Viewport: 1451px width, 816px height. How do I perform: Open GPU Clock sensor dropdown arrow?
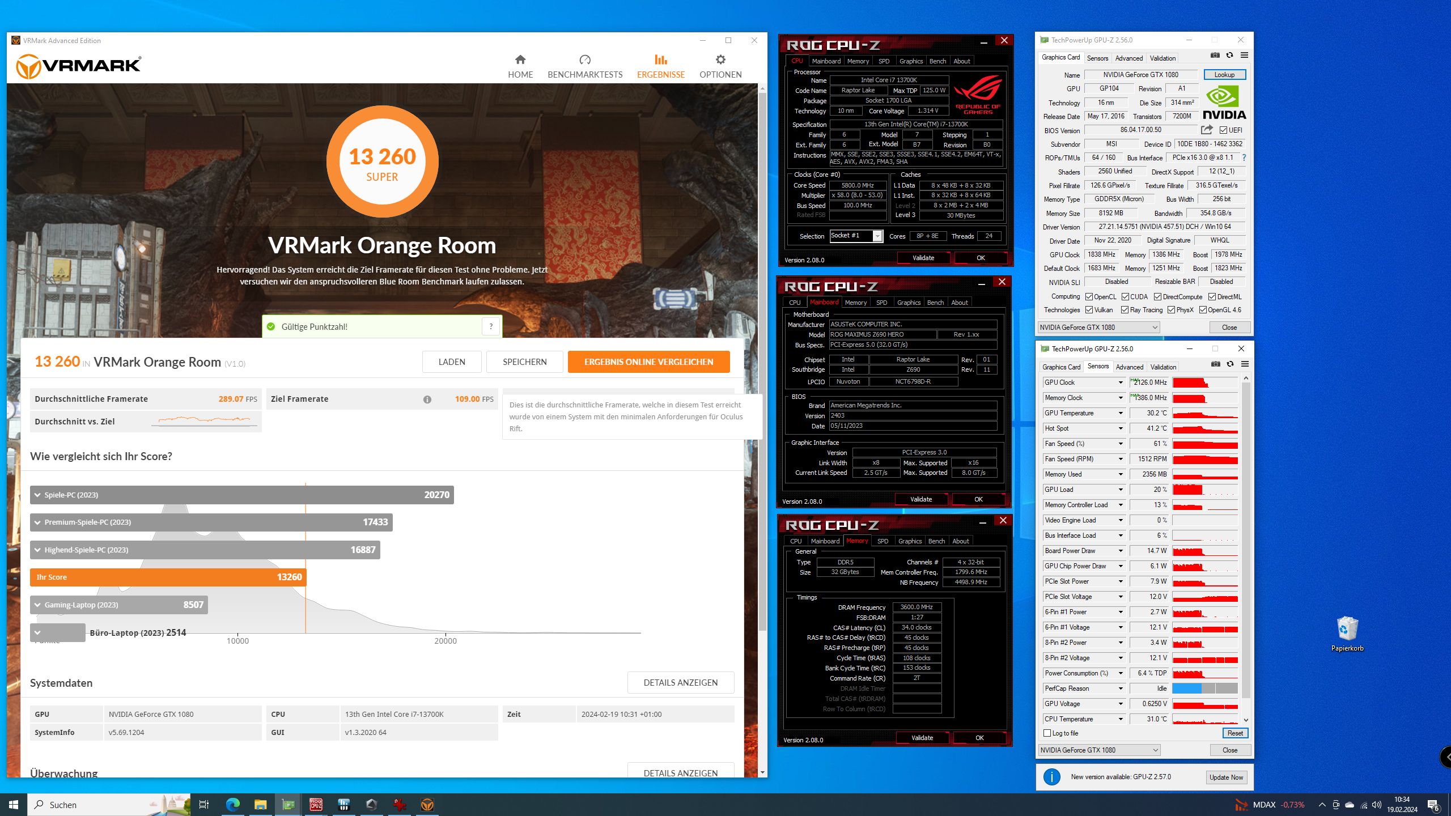pos(1121,382)
